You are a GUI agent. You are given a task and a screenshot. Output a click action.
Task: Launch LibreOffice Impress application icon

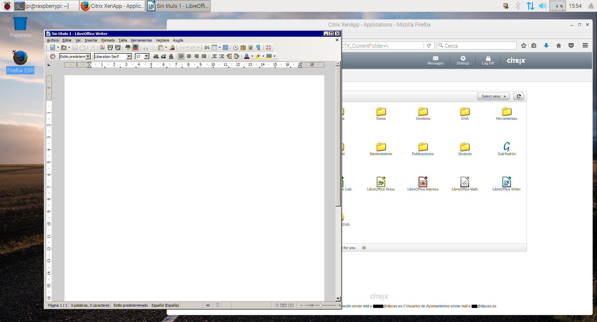click(423, 183)
